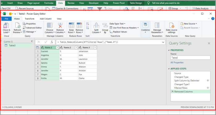Screen dimensions: 216x115
Task: Open Excel's Formulas ribbon tab
Action: point(49,3)
